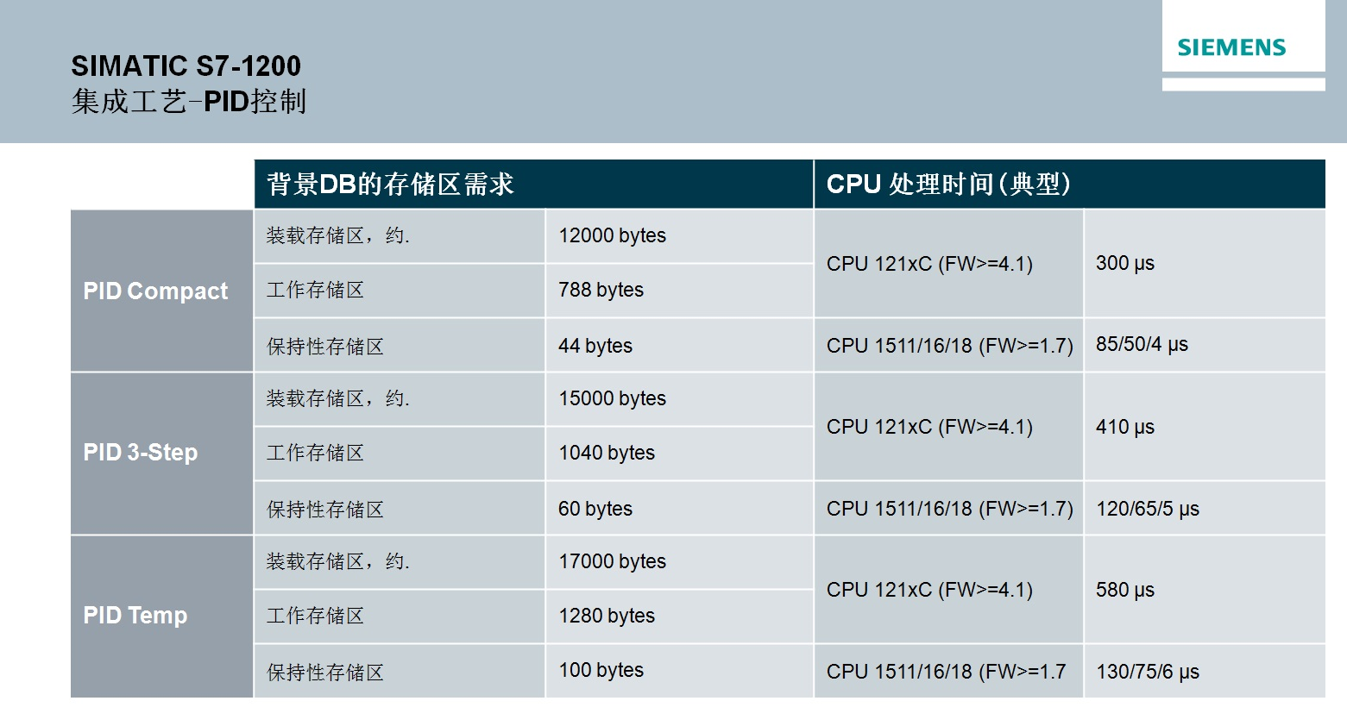Select CPU 1511/16/18 cell in PID 3-Step section
Screen dimensions: 1347x726
click(949, 509)
